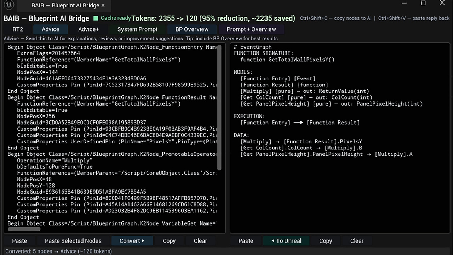Click the Paste Selected Nodes button

[x=73, y=241]
